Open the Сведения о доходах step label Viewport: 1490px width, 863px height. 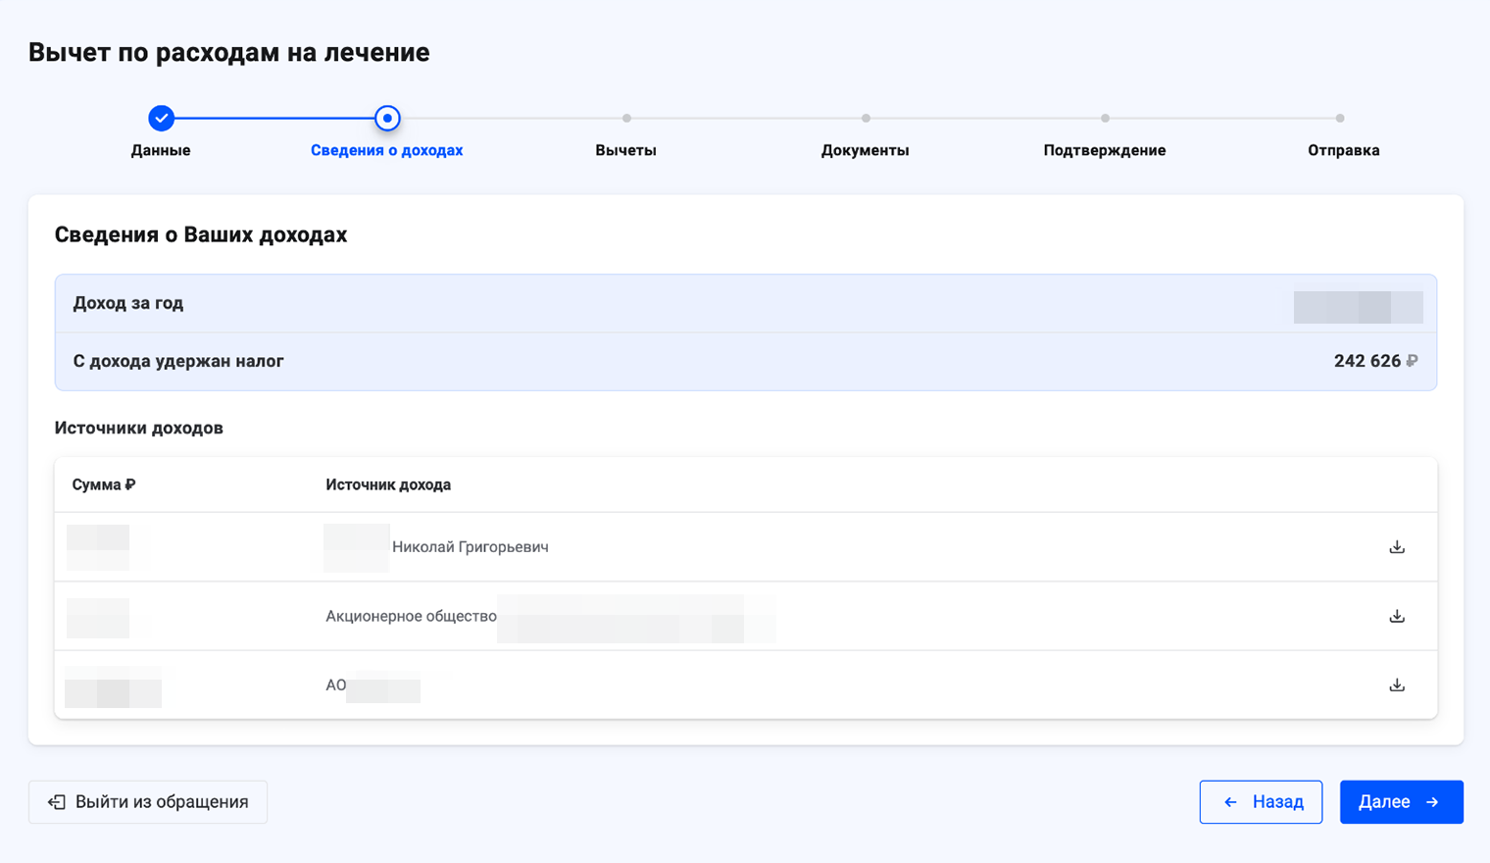[387, 150]
